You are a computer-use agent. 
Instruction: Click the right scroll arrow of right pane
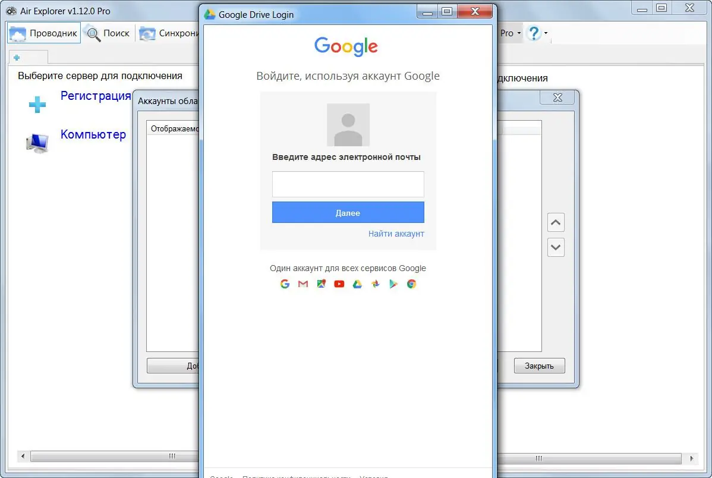pyautogui.click(x=691, y=458)
